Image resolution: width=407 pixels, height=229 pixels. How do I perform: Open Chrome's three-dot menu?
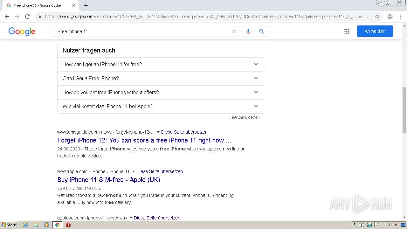click(400, 17)
